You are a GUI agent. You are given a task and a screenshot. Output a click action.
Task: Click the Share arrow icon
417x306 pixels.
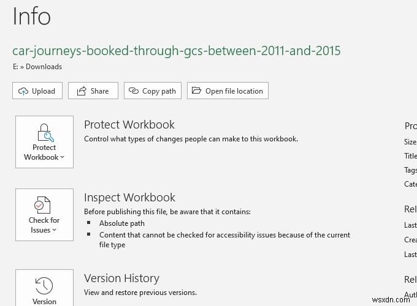[x=82, y=91]
